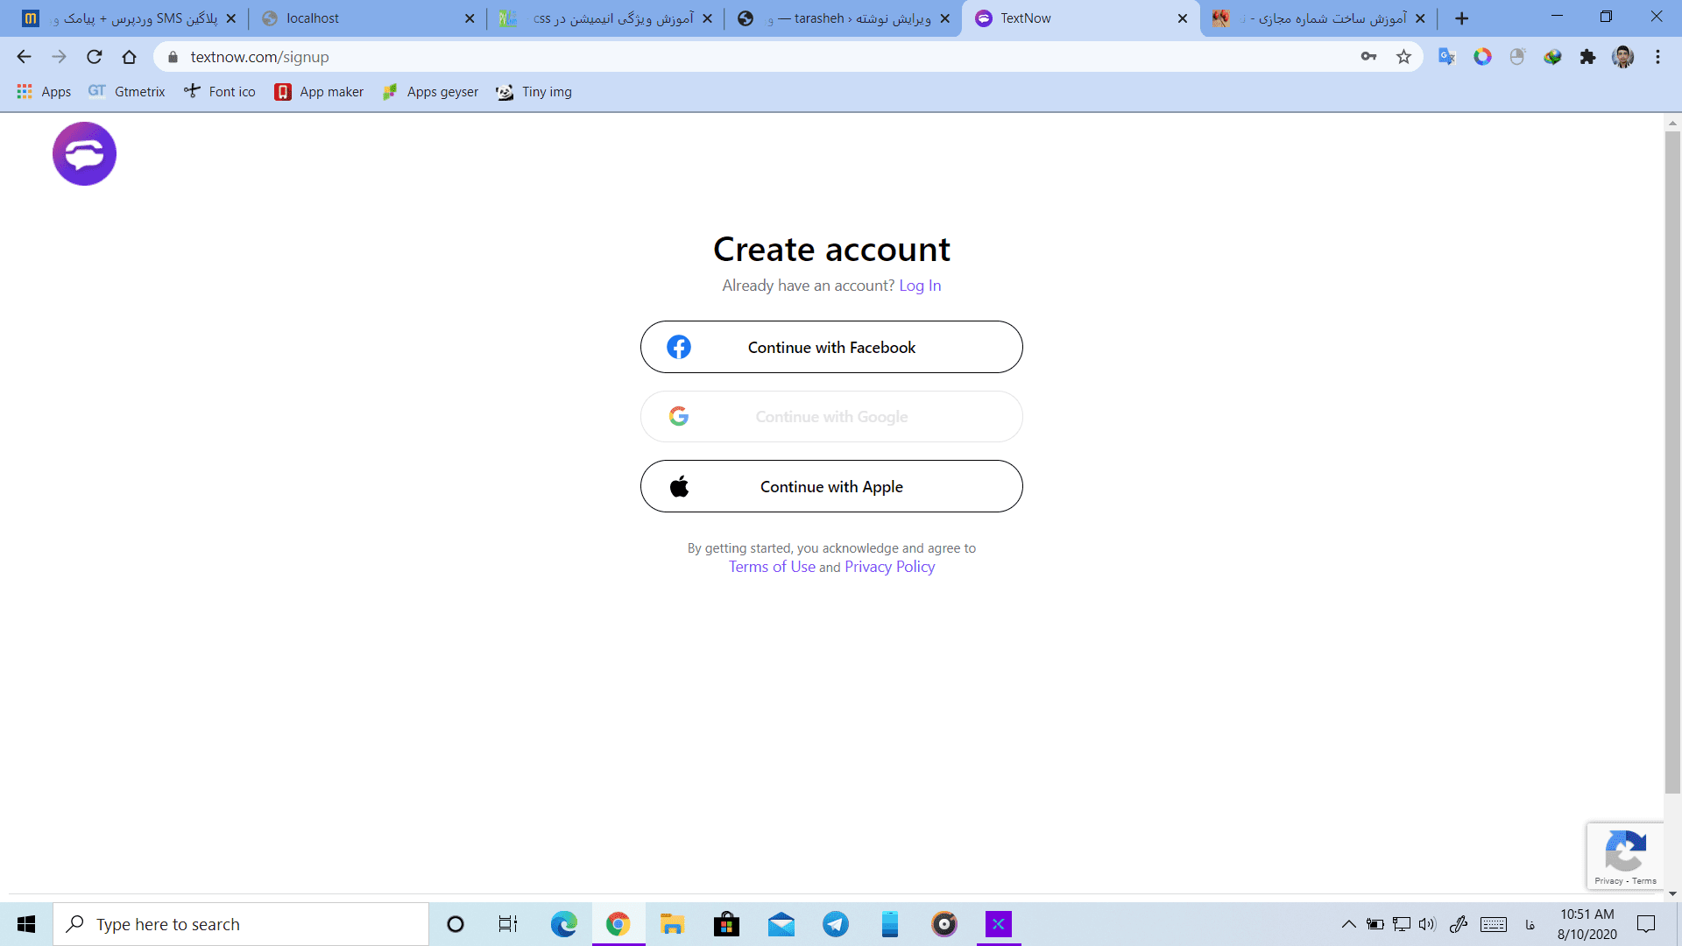Open the Gtmetrix bookmark

coord(127,91)
